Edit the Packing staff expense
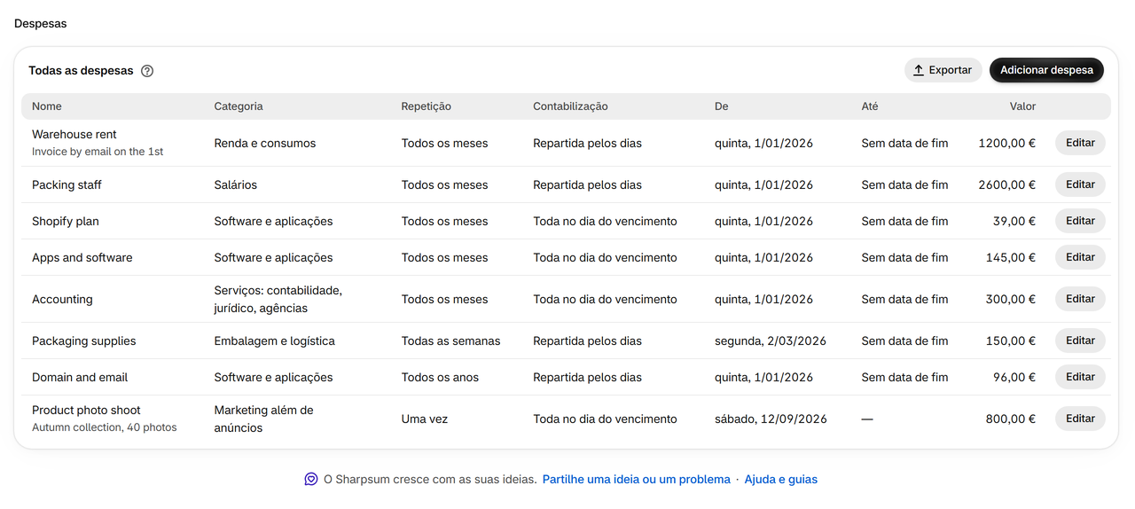Viewport: 1135px width, 509px height. (x=1080, y=184)
